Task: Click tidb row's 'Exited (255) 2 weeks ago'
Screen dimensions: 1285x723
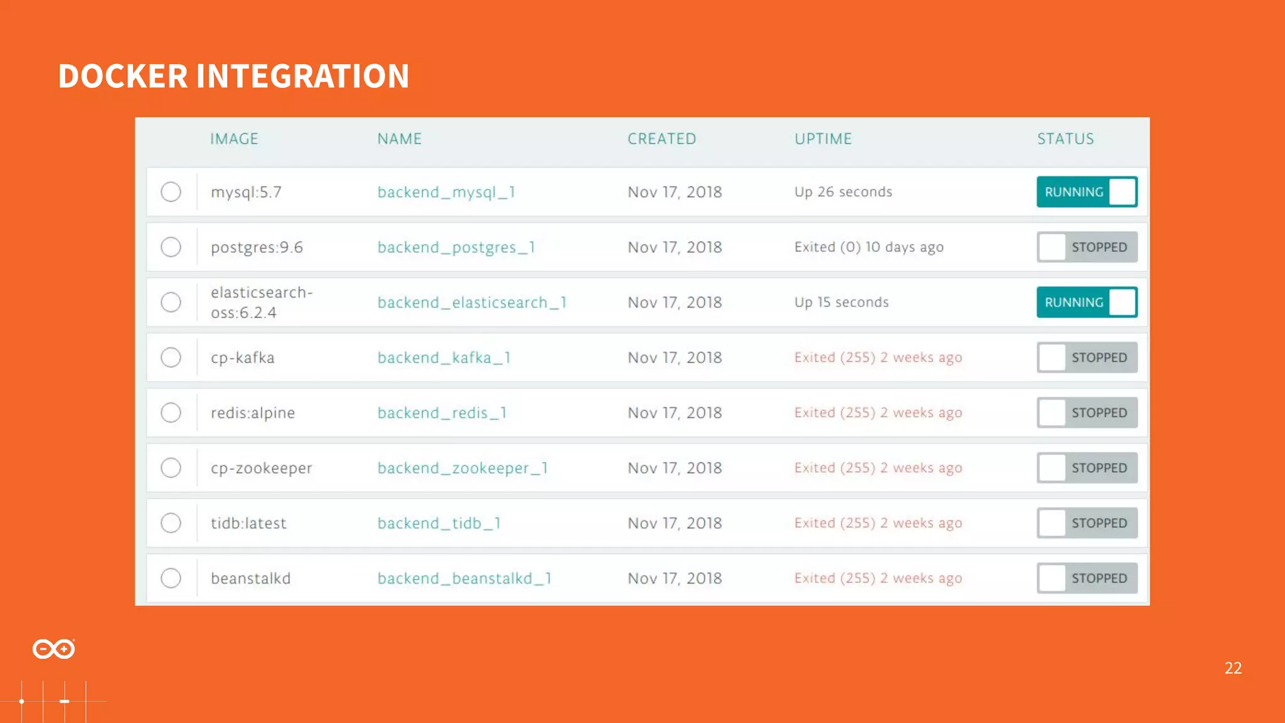Action: click(x=878, y=523)
